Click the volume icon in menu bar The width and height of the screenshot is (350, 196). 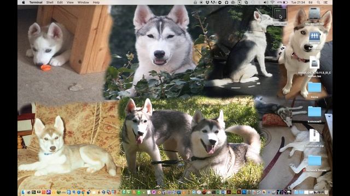tap(266, 2)
